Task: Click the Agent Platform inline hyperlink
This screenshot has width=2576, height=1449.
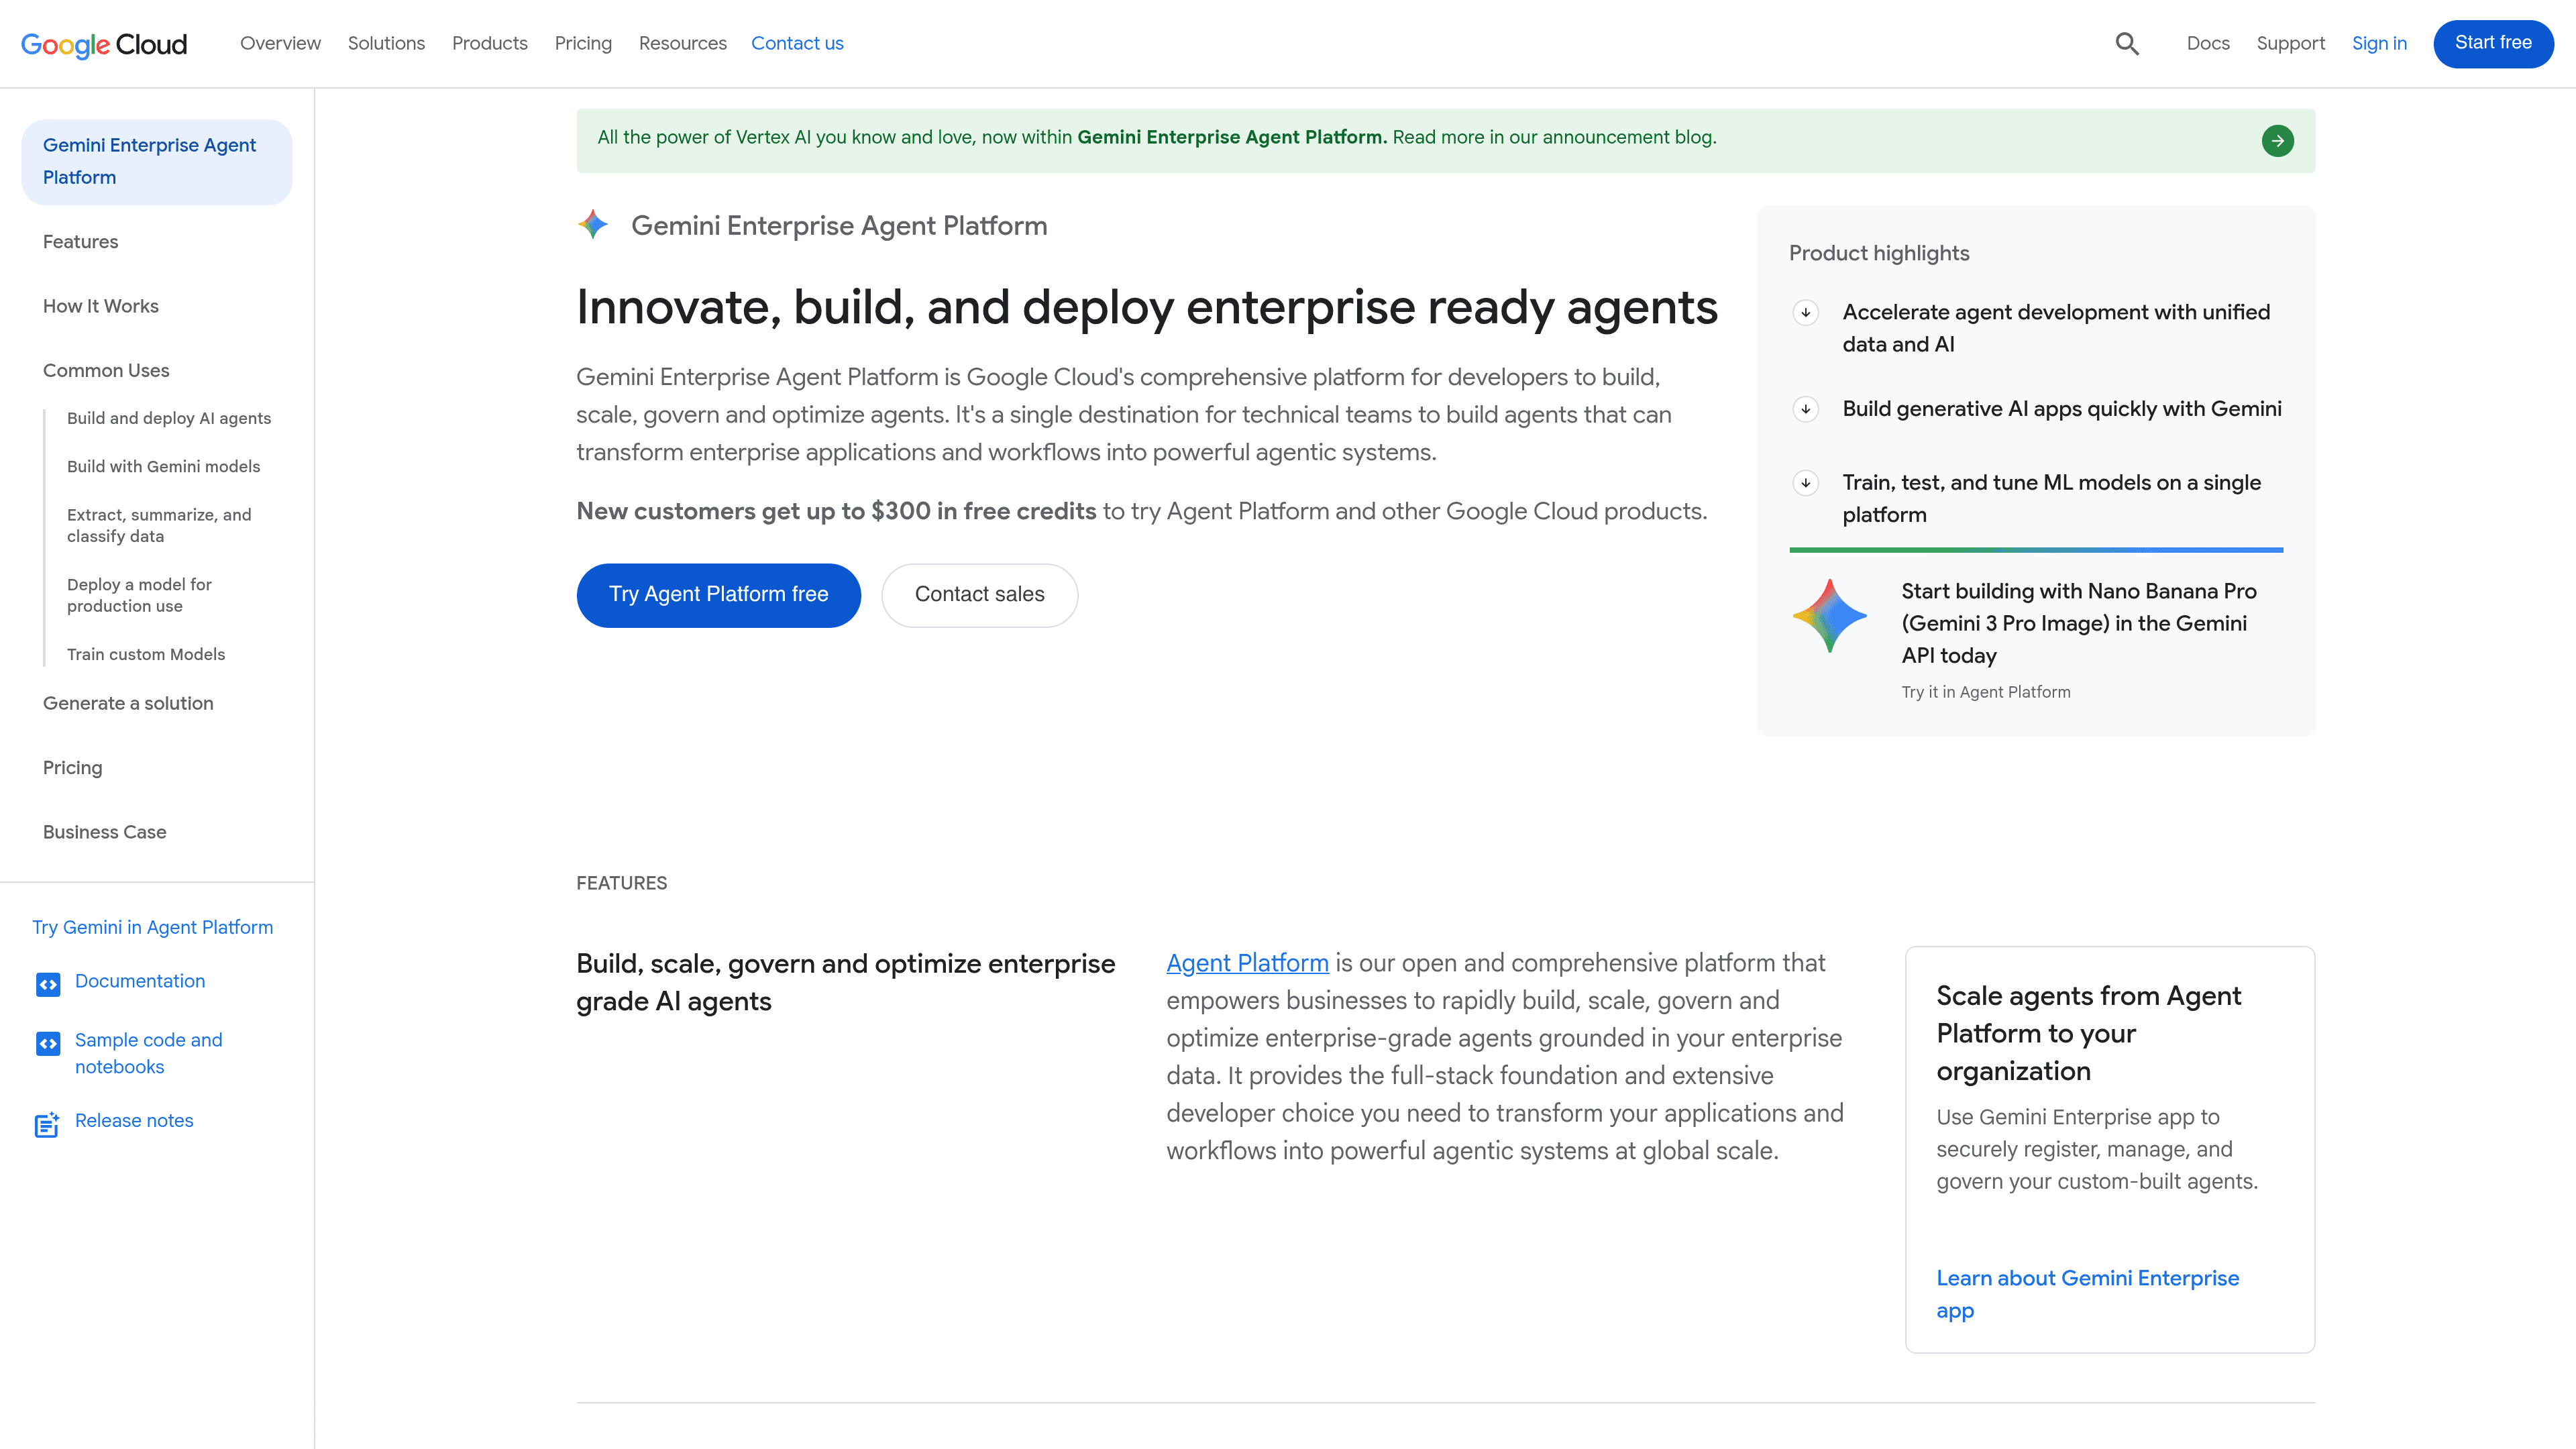Action: pyautogui.click(x=1247, y=963)
